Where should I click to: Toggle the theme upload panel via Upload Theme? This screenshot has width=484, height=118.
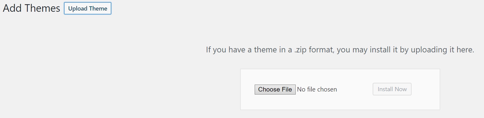pyautogui.click(x=88, y=8)
